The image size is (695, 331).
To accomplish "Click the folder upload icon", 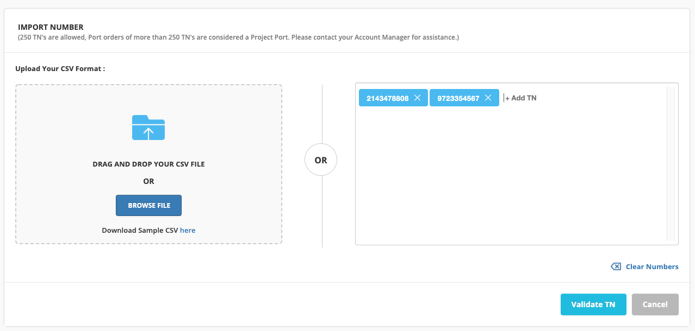I will 148,128.
